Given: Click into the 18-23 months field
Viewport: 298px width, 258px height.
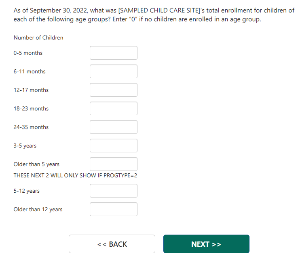Looking at the screenshot, I should [x=113, y=108].
